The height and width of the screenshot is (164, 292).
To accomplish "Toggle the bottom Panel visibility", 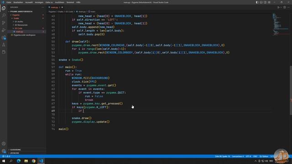I will pos(261,2).
